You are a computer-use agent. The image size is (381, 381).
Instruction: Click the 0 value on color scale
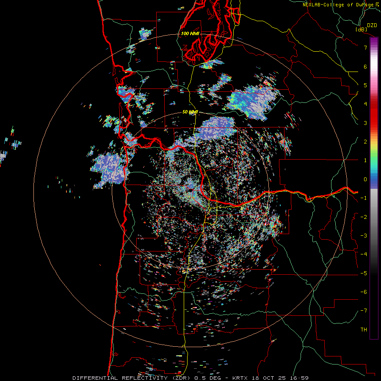365,179
